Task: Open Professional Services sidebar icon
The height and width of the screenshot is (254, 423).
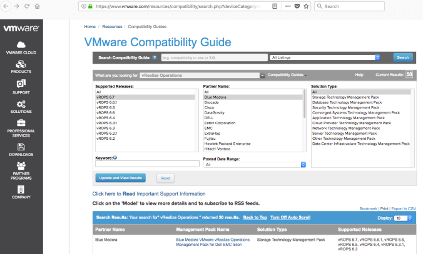Action: pos(21,129)
